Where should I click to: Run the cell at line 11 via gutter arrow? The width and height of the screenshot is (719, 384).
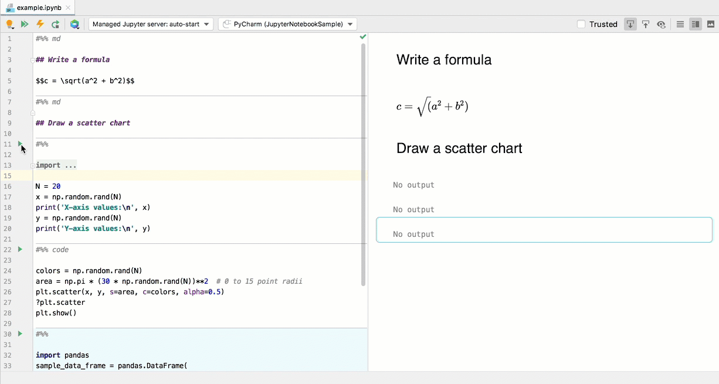[20, 144]
